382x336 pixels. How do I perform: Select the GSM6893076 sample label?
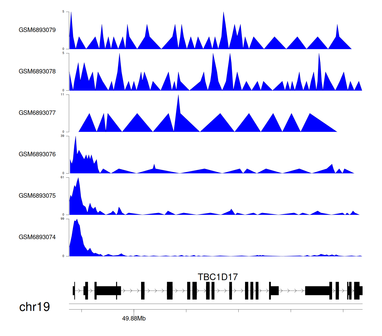[x=37, y=154]
